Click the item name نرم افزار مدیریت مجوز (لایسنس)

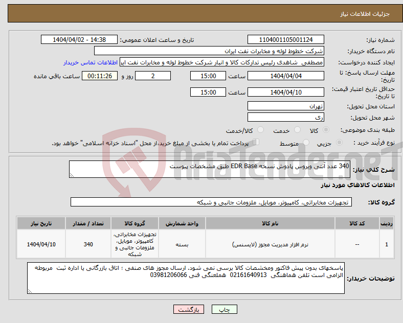coord(270,244)
